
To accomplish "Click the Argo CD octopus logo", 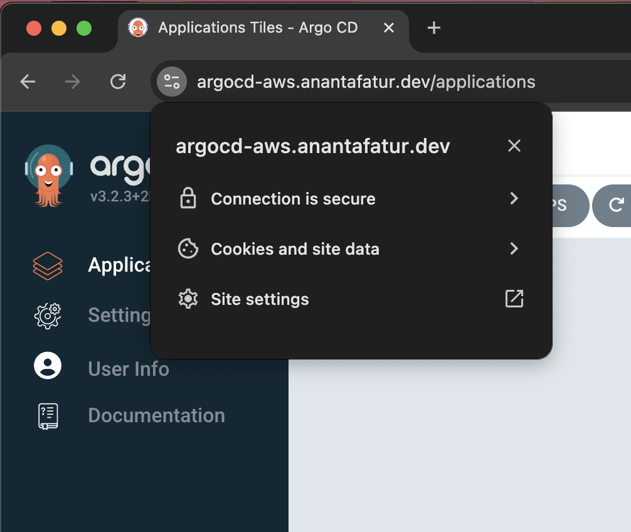I will (x=49, y=175).
